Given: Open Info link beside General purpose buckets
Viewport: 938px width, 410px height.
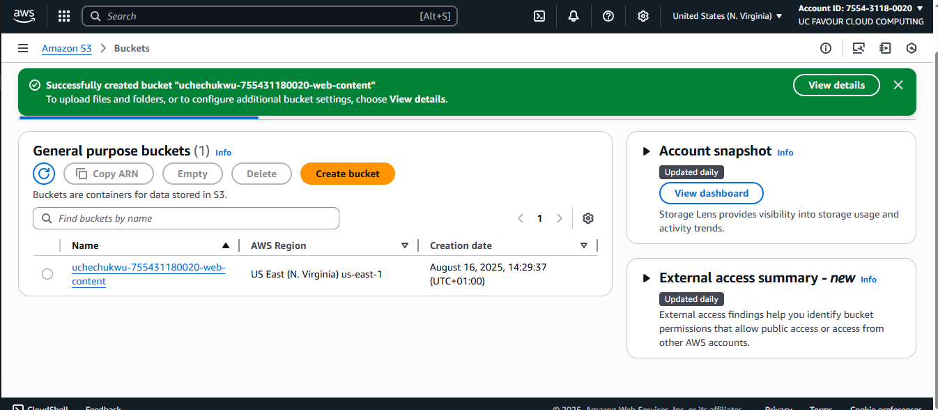Looking at the screenshot, I should pyautogui.click(x=223, y=153).
